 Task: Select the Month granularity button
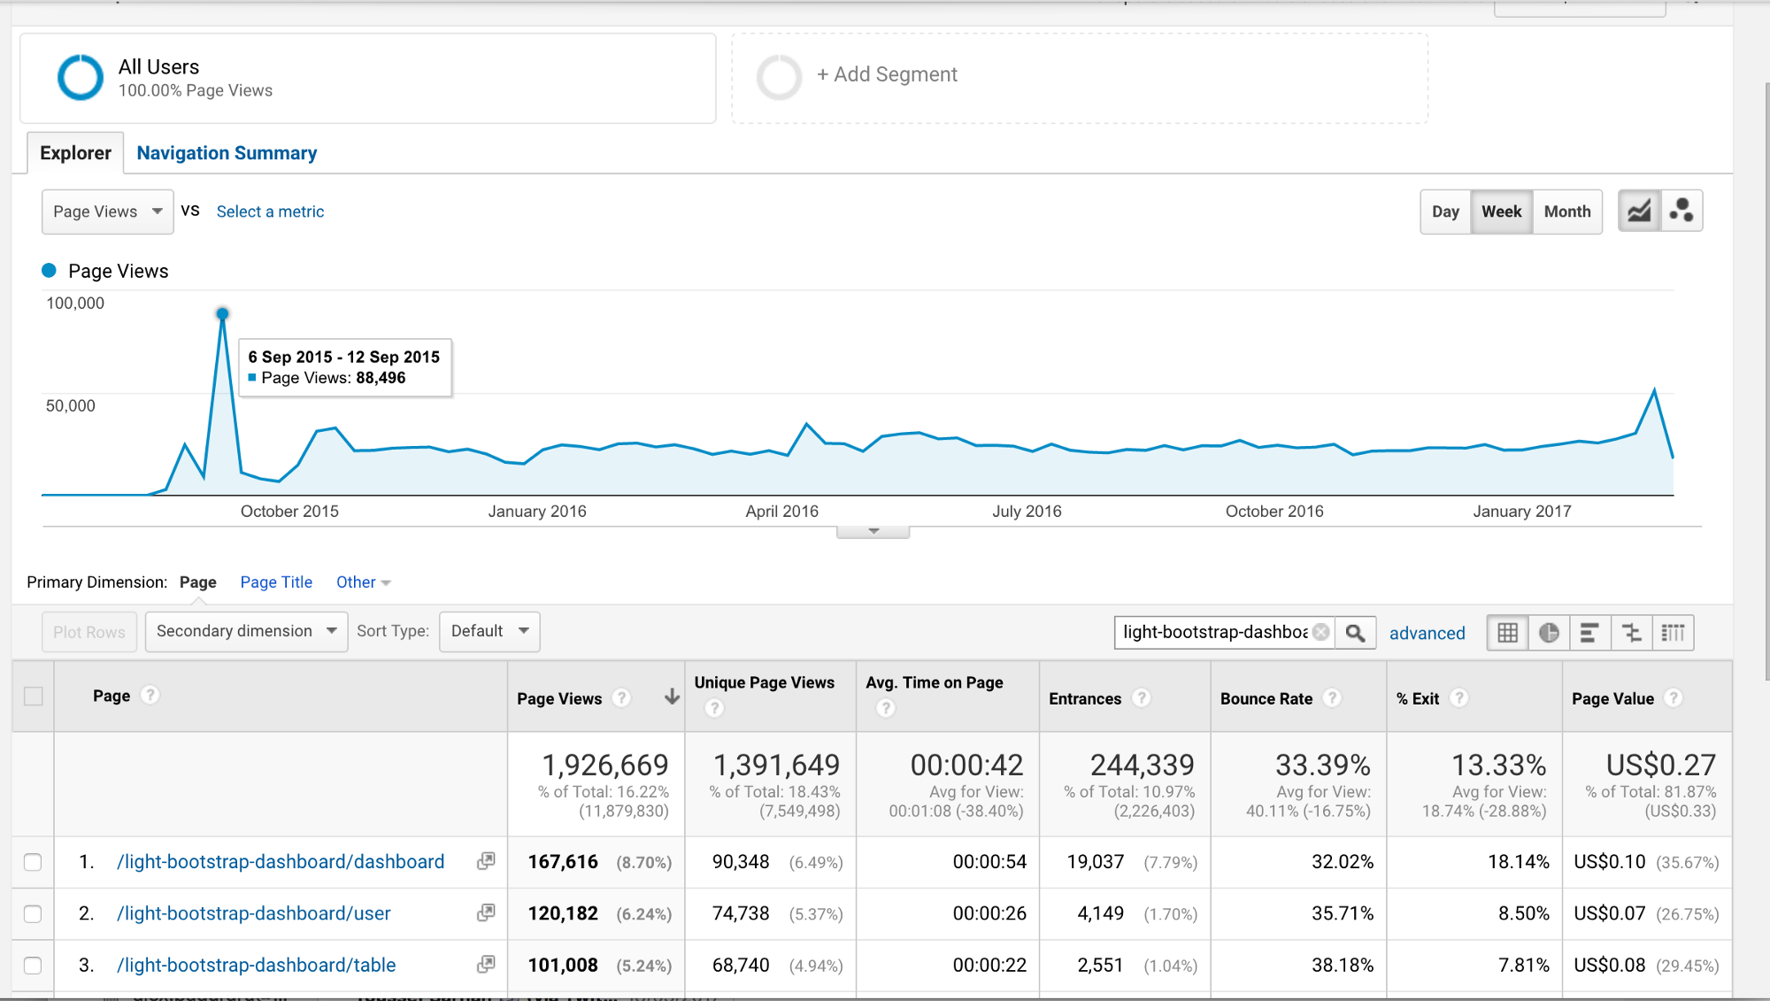coord(1566,212)
